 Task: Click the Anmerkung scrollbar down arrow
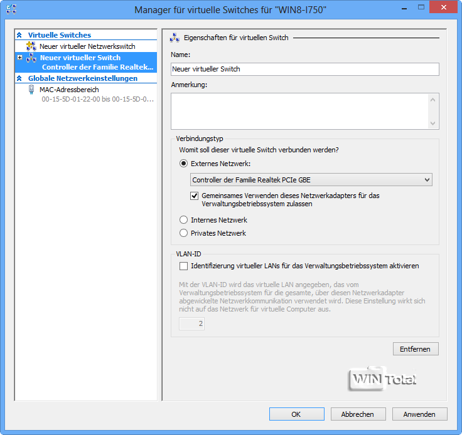(433, 123)
